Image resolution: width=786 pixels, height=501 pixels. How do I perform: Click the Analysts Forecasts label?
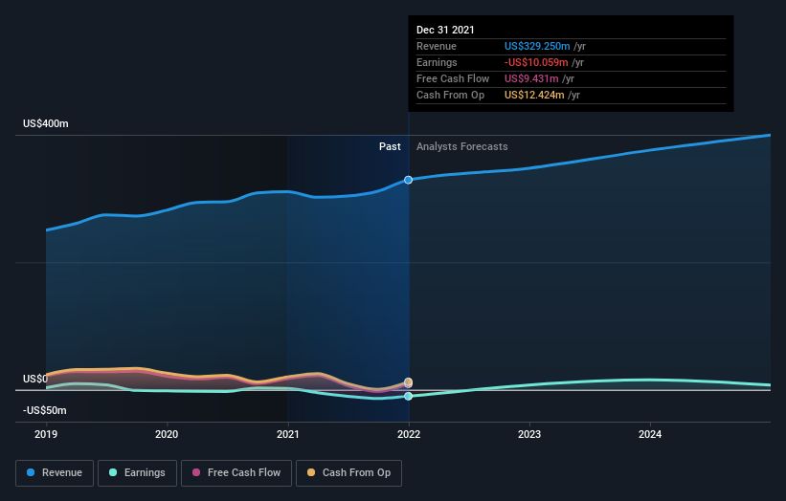[x=462, y=146]
